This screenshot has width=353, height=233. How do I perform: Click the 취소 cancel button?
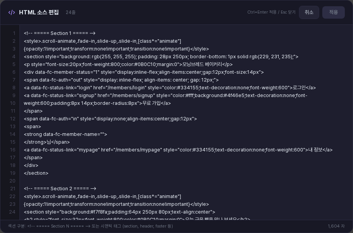click(309, 12)
